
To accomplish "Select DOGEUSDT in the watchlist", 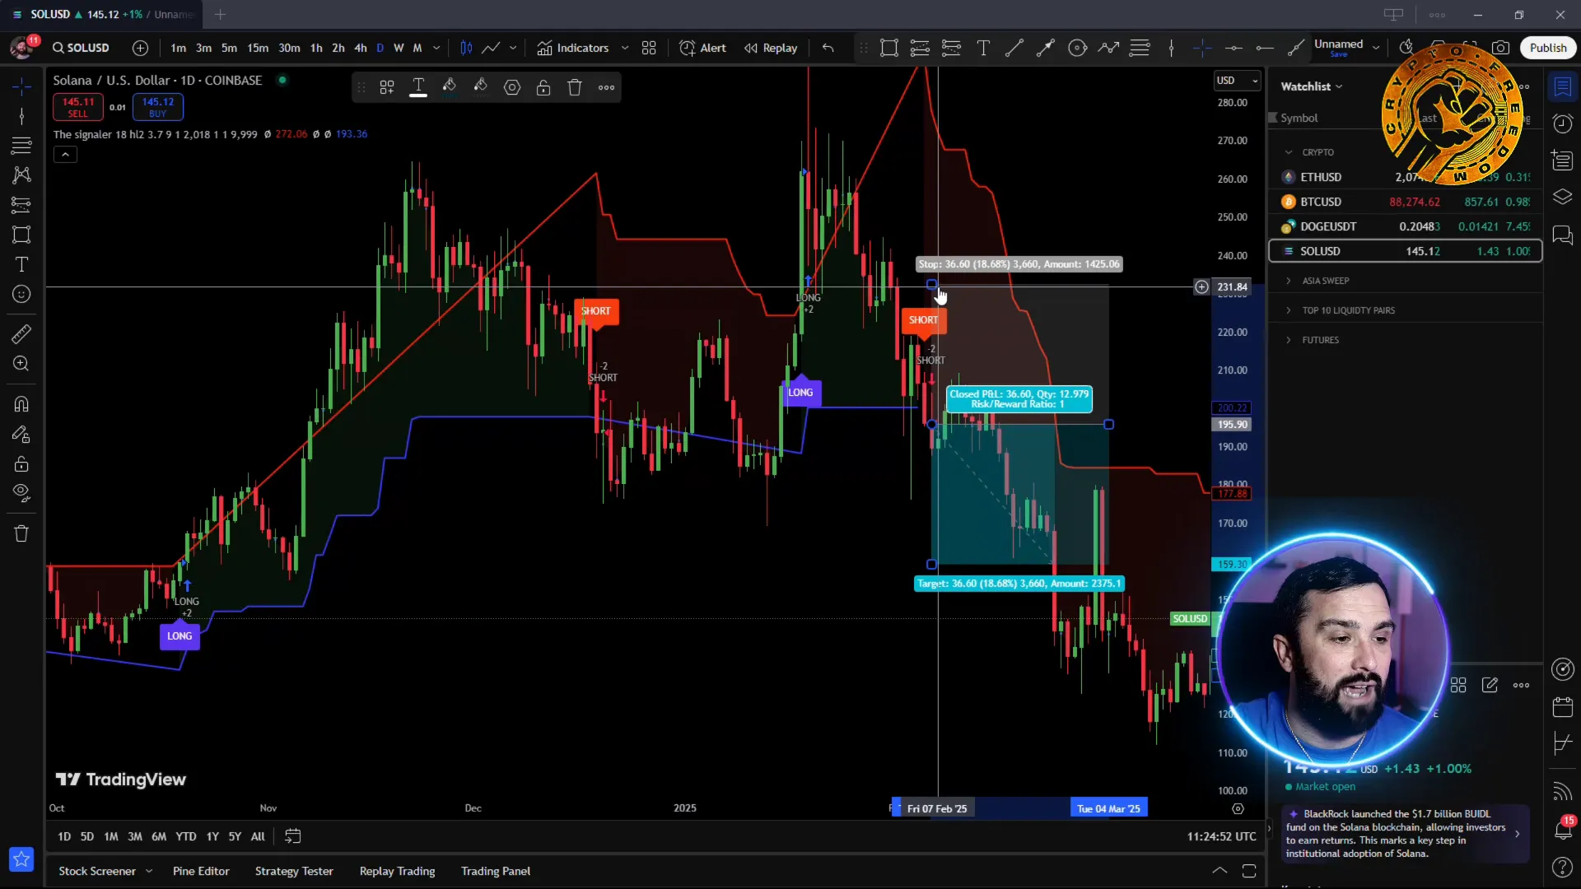I will [x=1406, y=226].
